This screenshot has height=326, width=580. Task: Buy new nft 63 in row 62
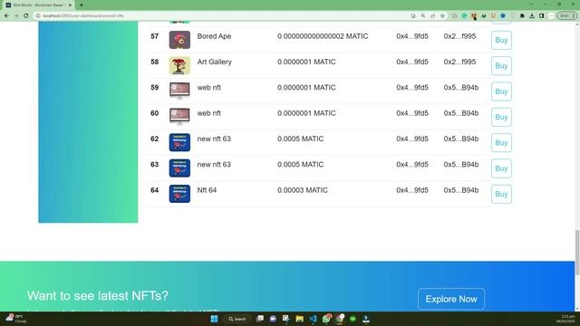pyautogui.click(x=501, y=143)
